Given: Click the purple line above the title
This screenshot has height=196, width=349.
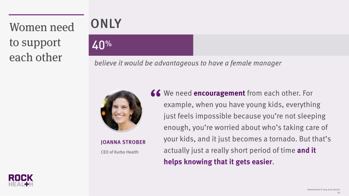Looking at the screenshot, I should 46,15.
